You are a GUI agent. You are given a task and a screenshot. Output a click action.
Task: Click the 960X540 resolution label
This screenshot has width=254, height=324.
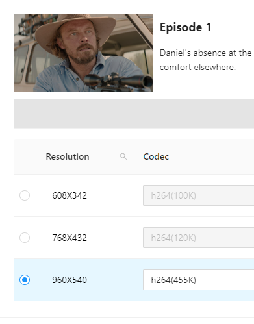tap(70, 280)
